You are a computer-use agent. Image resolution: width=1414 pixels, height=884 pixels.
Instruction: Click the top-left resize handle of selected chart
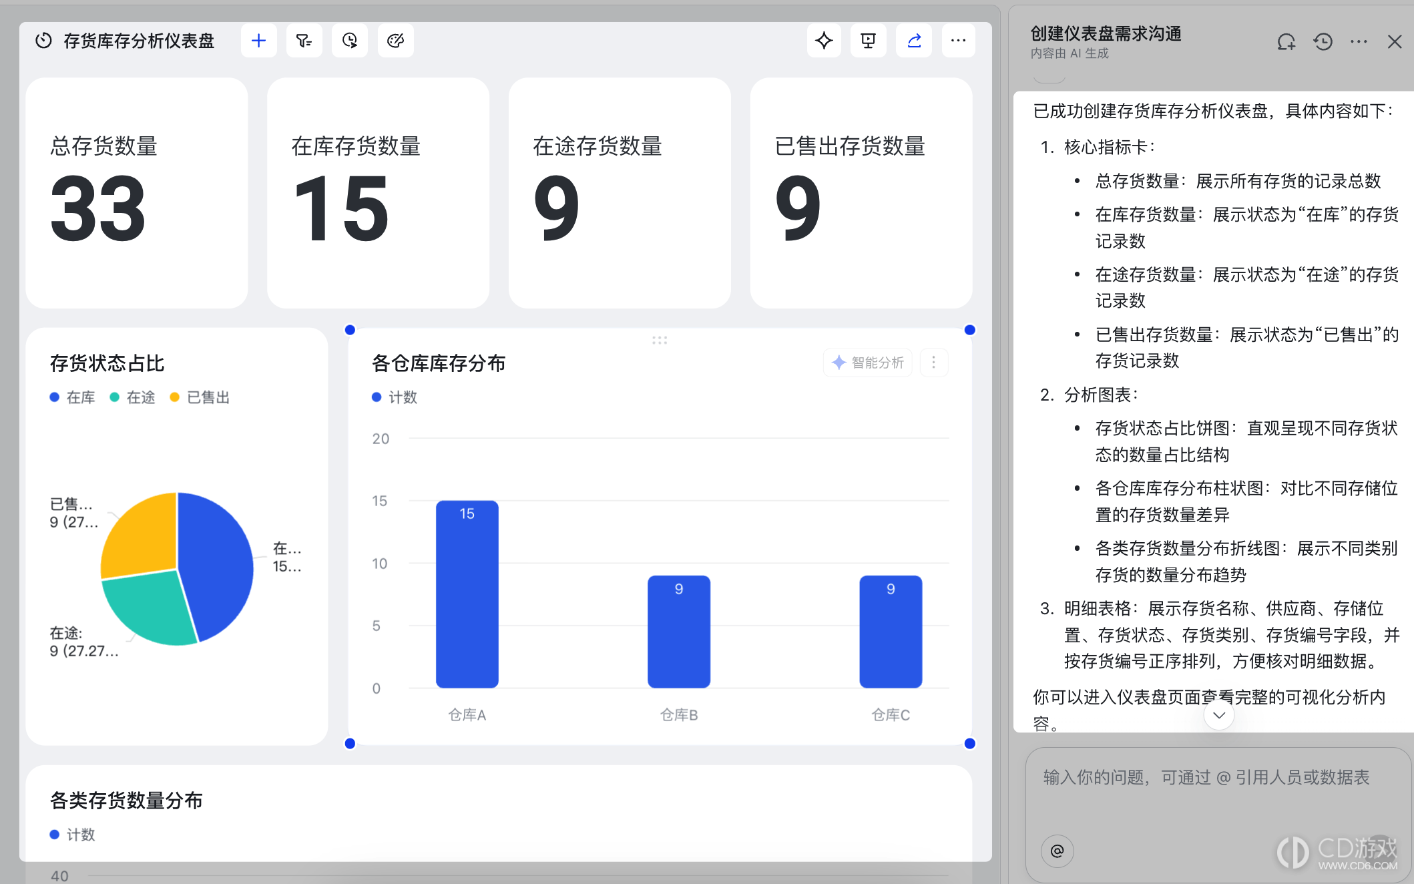click(x=350, y=330)
